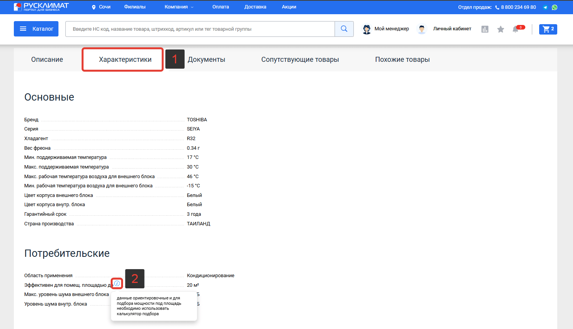Select city Сочи

pyautogui.click(x=105, y=7)
